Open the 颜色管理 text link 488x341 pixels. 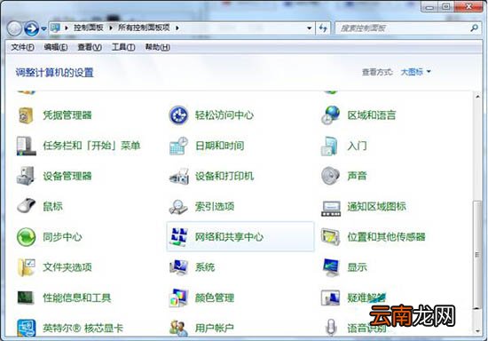tap(215, 297)
